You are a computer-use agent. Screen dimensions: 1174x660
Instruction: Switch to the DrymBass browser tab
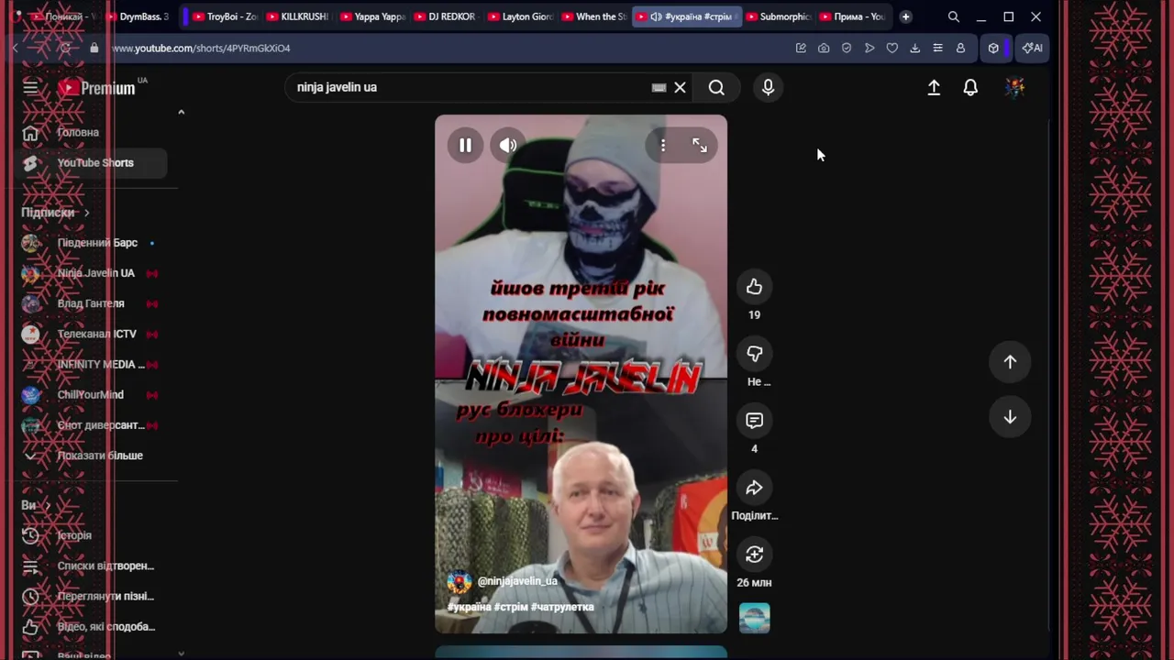[x=136, y=16]
